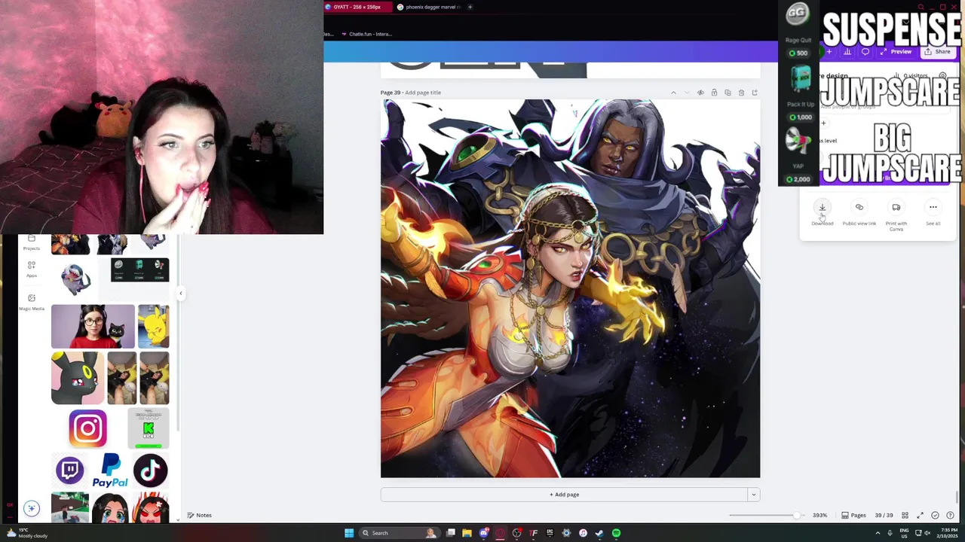This screenshot has width=965, height=542.
Task: Select the shark plush image thumbnail
Action: (75, 280)
